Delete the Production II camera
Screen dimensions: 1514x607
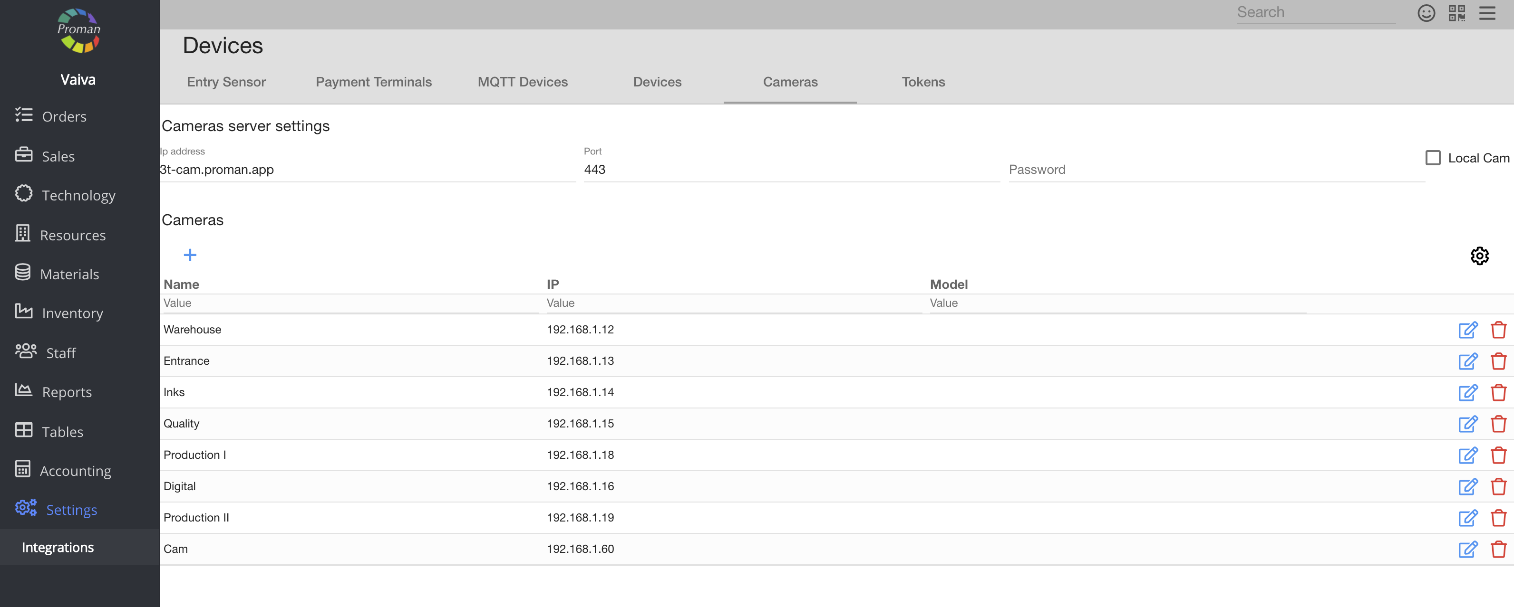click(x=1498, y=518)
